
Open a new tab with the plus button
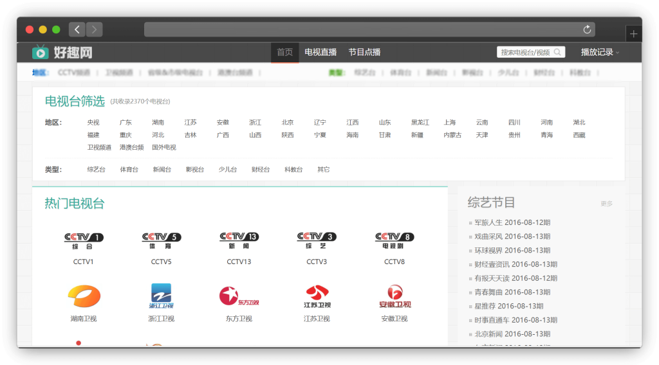click(633, 34)
